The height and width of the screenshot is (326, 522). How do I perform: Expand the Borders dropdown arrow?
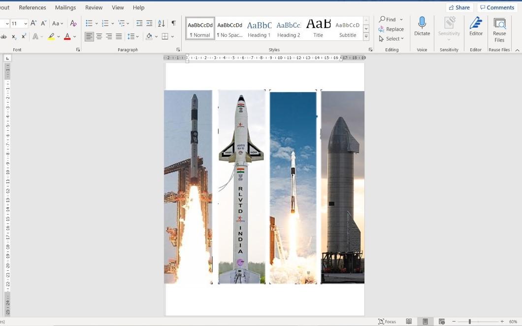click(172, 36)
